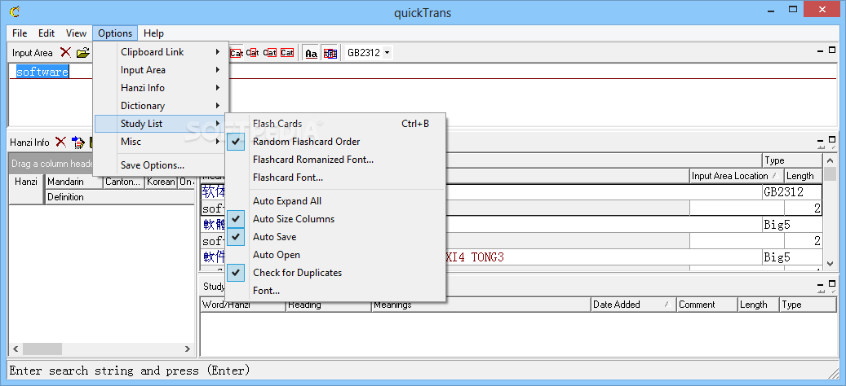Minimize the dictionary results panel

coord(822,140)
